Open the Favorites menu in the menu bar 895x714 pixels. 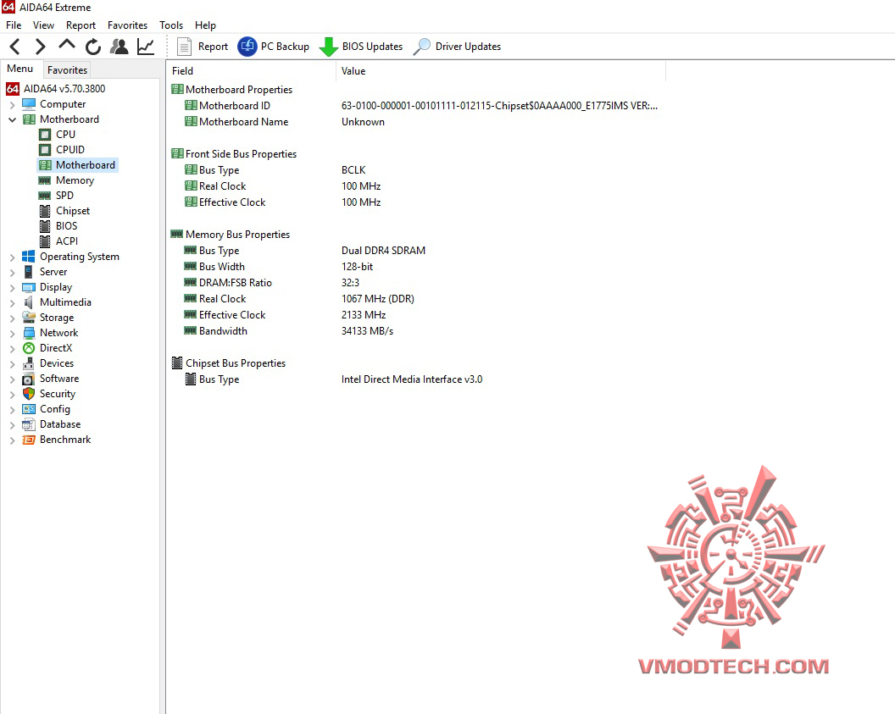(127, 25)
